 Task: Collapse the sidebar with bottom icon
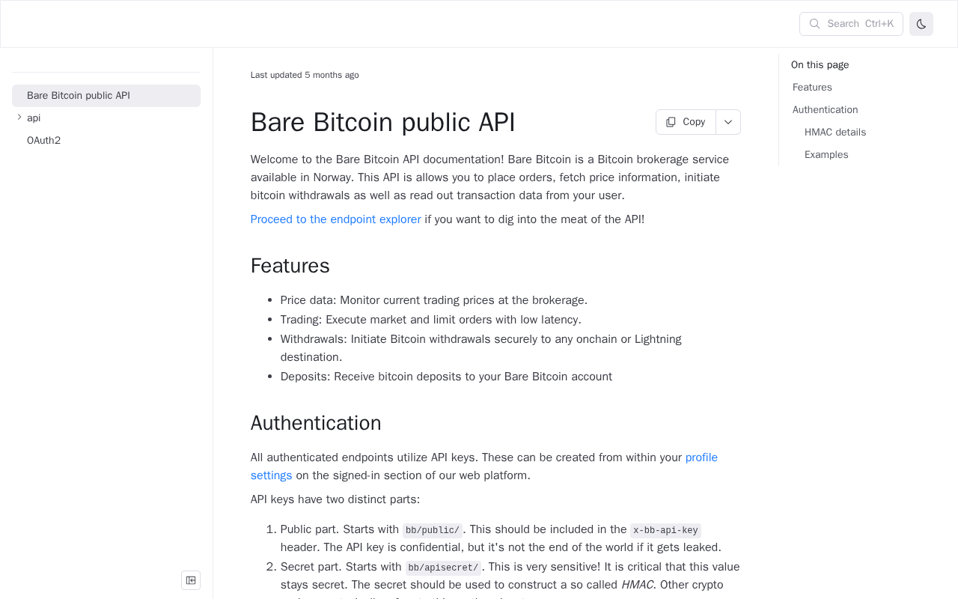click(191, 580)
